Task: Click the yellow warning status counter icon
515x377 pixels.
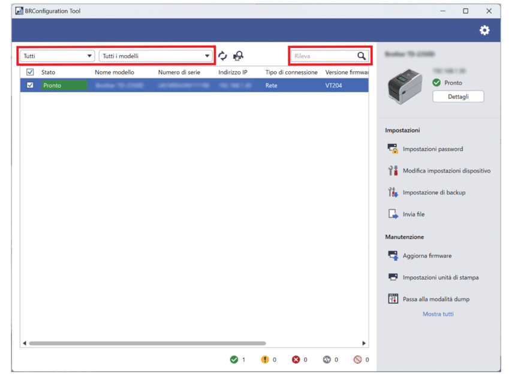Action: point(265,360)
